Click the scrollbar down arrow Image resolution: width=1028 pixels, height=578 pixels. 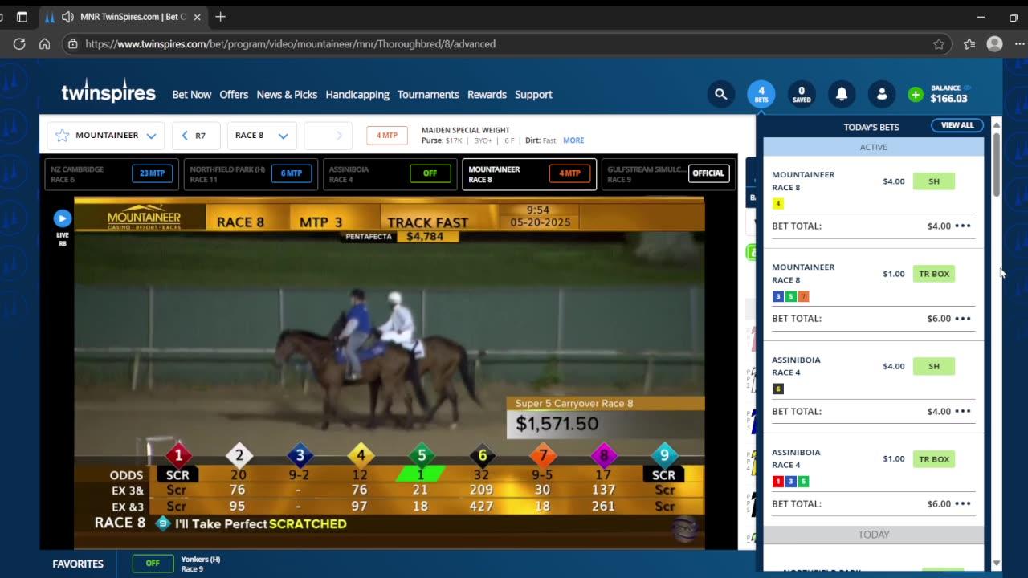[x=996, y=563]
